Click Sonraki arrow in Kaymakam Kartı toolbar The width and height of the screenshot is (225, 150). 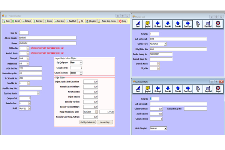click(x=167, y=89)
